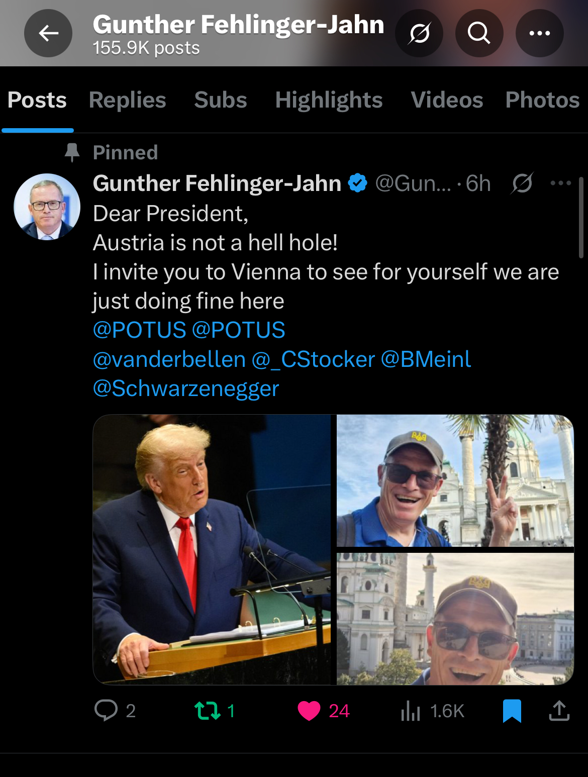Switch to the Highlights tab
The width and height of the screenshot is (588, 777).
click(x=329, y=100)
